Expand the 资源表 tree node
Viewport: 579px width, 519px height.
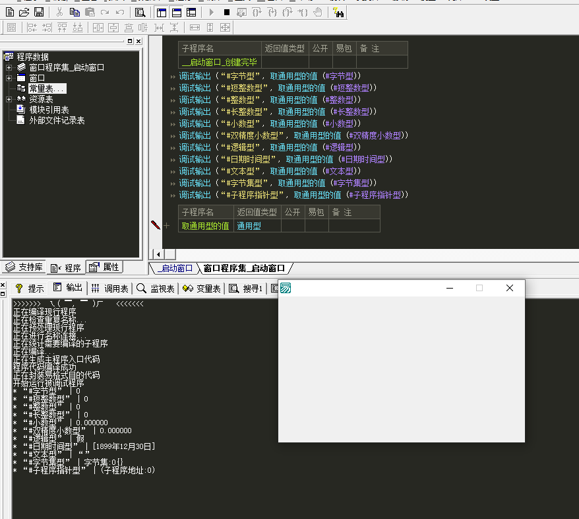point(9,99)
